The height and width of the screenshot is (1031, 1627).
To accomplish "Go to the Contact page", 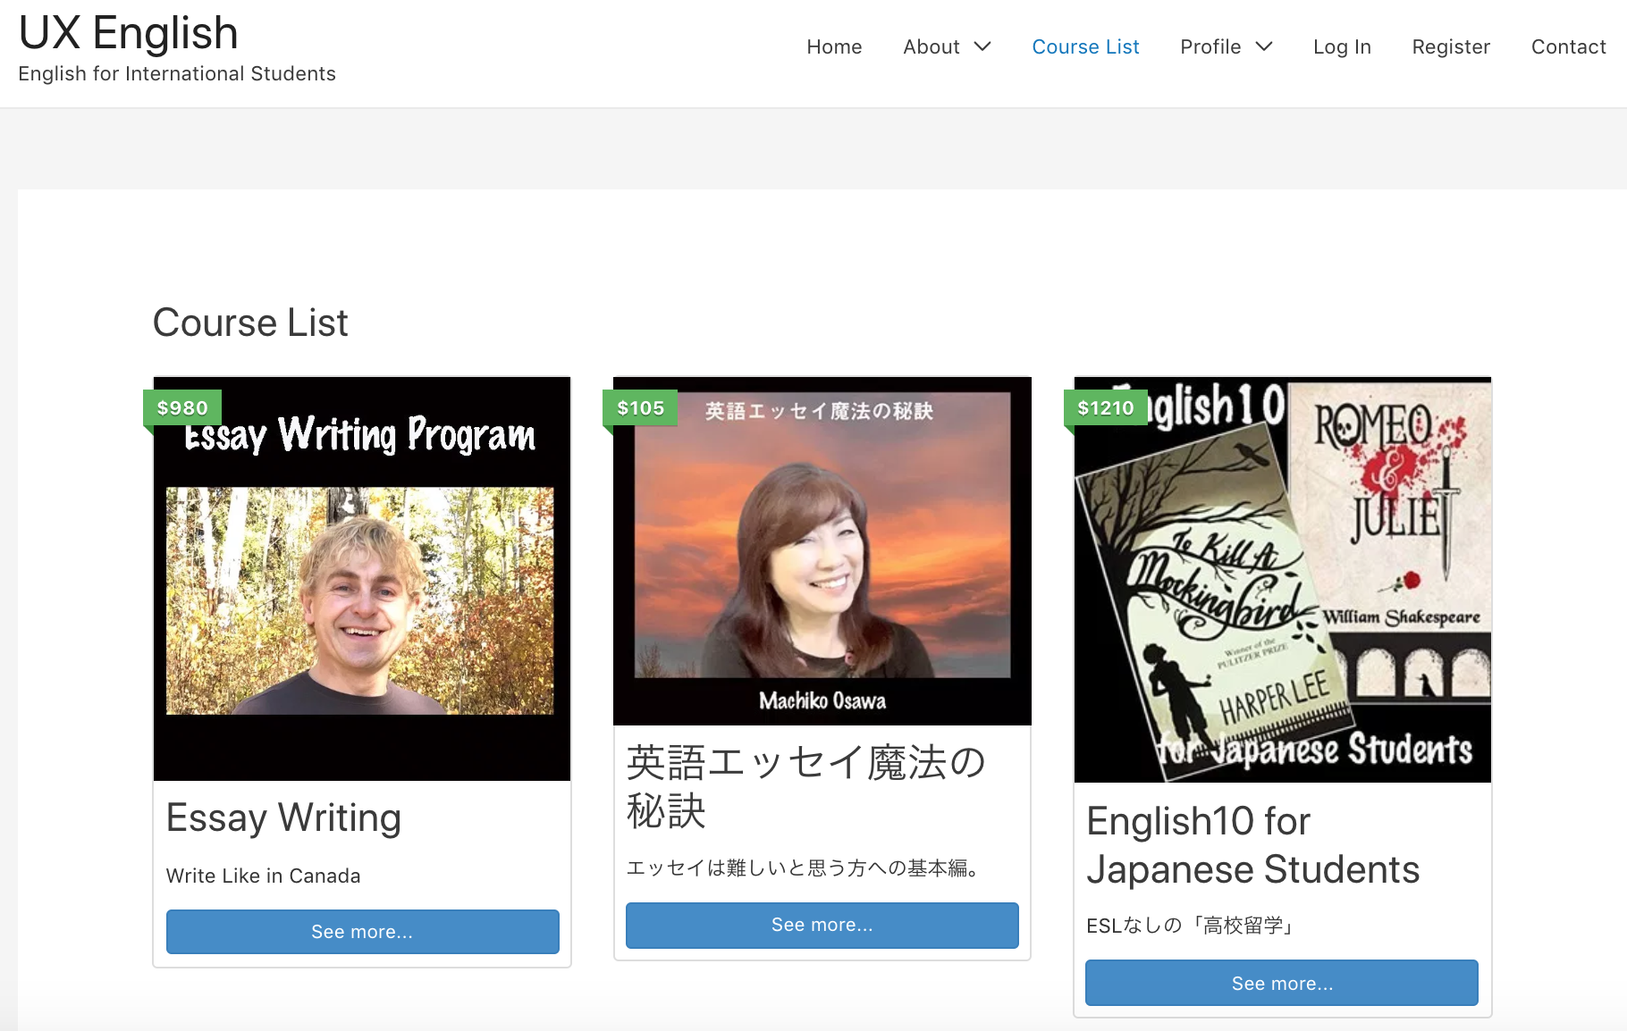I will click(1568, 46).
